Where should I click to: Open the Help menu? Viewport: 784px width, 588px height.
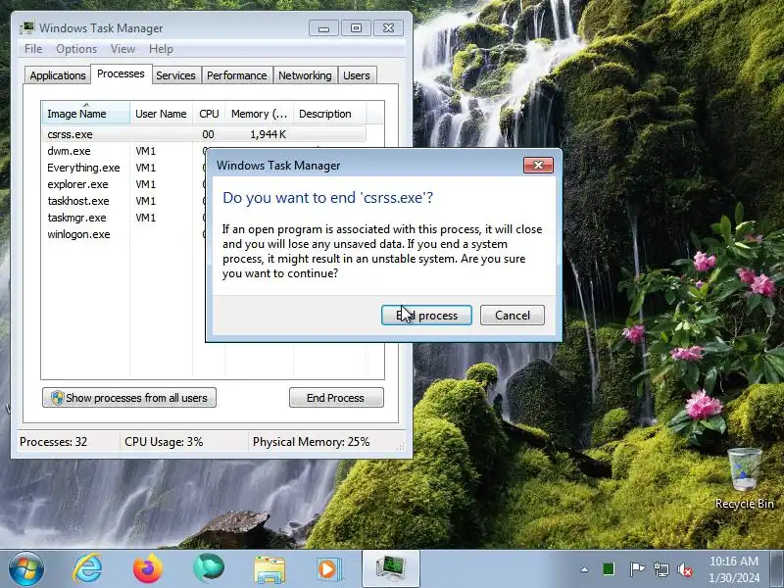tap(161, 49)
